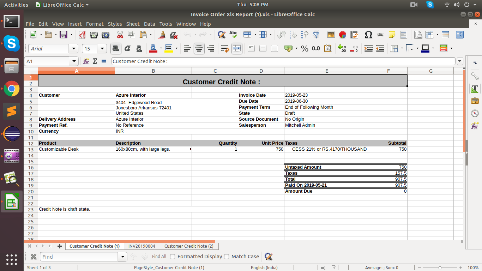This screenshot has width=482, height=271.
Task: Click the Insert Chart icon
Action: pos(342,35)
